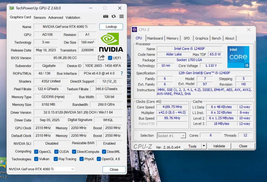Click the GPU-Z refresh icon
Screen dimensions: 267x182
tap(113, 16)
